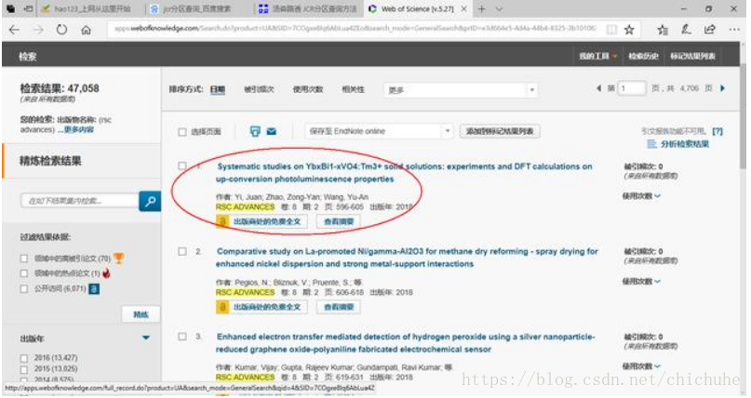This screenshot has height=398, width=751.
Task: Open Enhanced electron transfer article title
Action: pos(405,343)
